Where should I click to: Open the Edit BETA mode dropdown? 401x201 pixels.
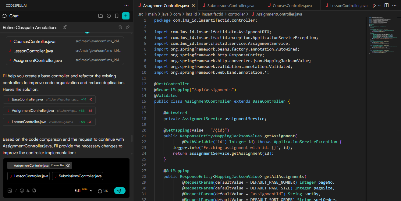tap(83, 191)
